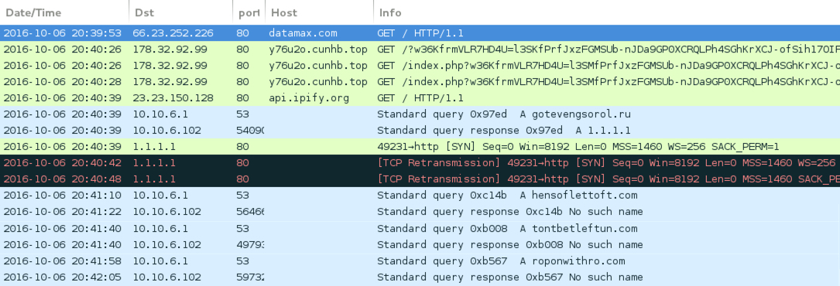Select the 49231→http SYN packet at 20:40:39

tap(420, 146)
